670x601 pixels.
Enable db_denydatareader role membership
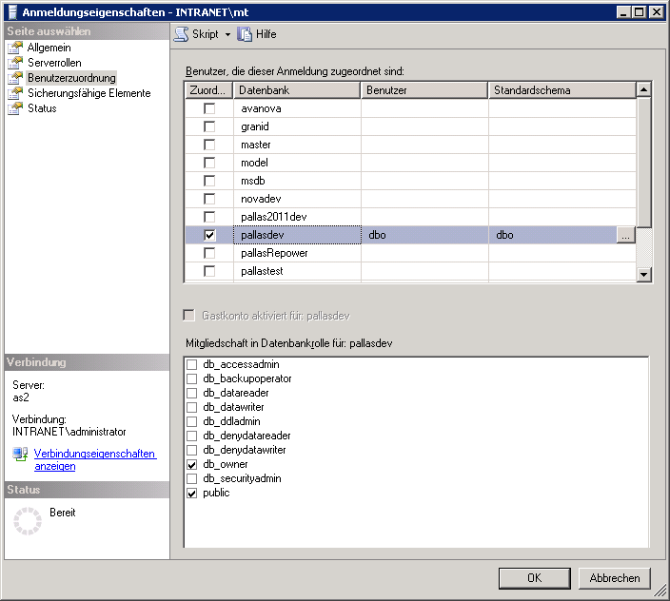(192, 436)
